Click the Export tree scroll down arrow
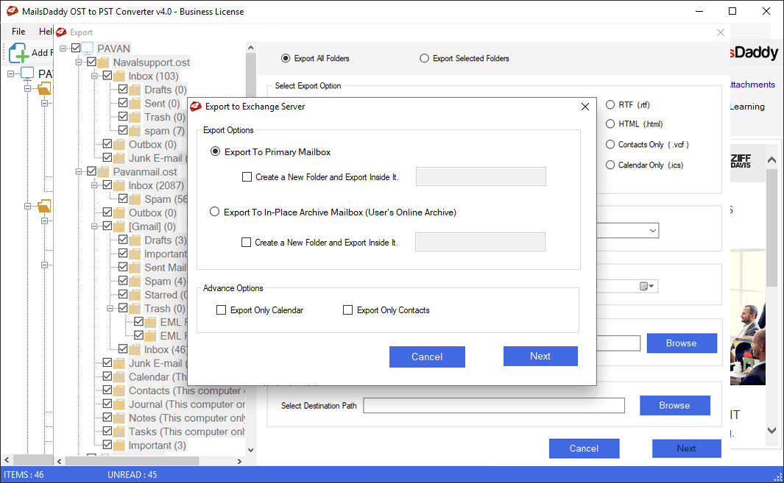The image size is (784, 483). click(251, 450)
